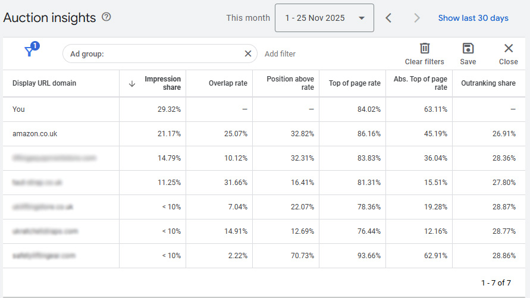Open the date range dropdown

coord(324,18)
